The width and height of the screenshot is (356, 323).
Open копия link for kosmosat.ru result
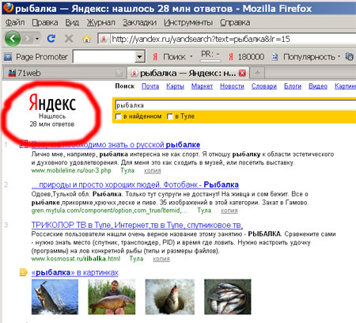[x=161, y=259]
